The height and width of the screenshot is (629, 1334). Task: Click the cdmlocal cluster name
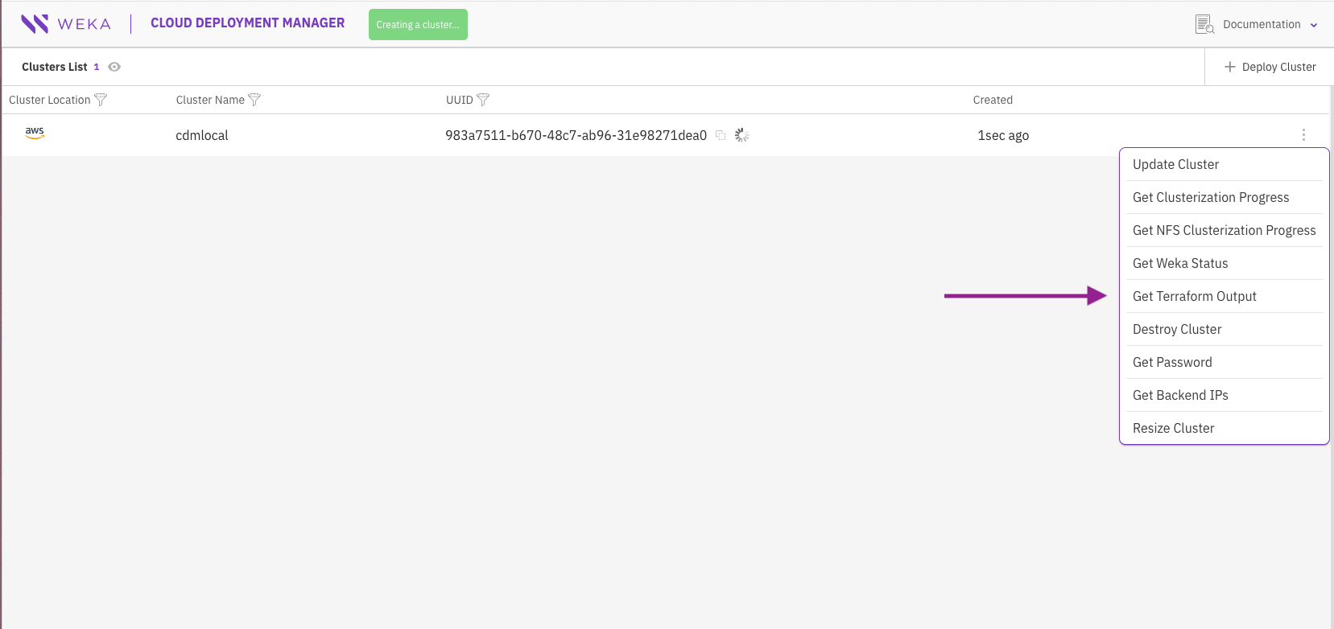[x=202, y=135]
